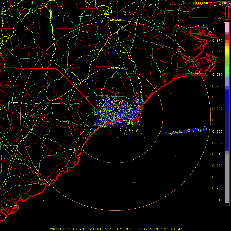231x231 pixels.
Task: Click the gray radar site center dot
Action: (115, 116)
